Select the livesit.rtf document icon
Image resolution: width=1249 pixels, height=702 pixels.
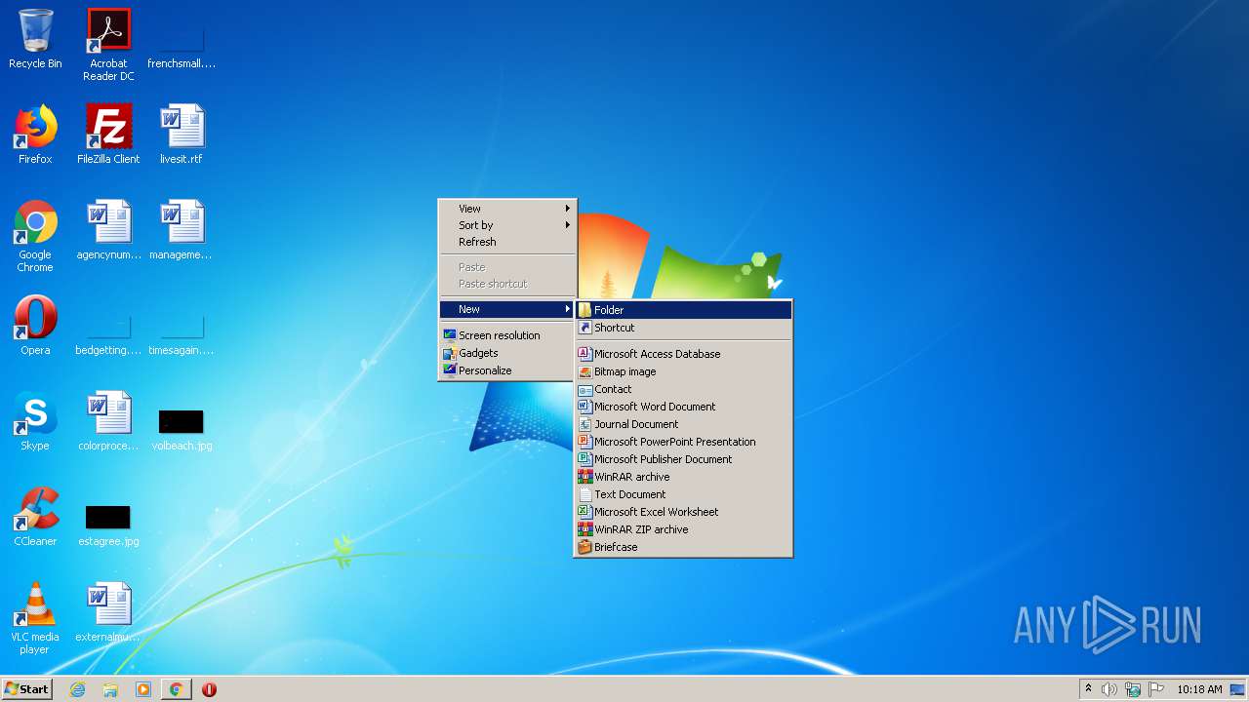[181, 135]
